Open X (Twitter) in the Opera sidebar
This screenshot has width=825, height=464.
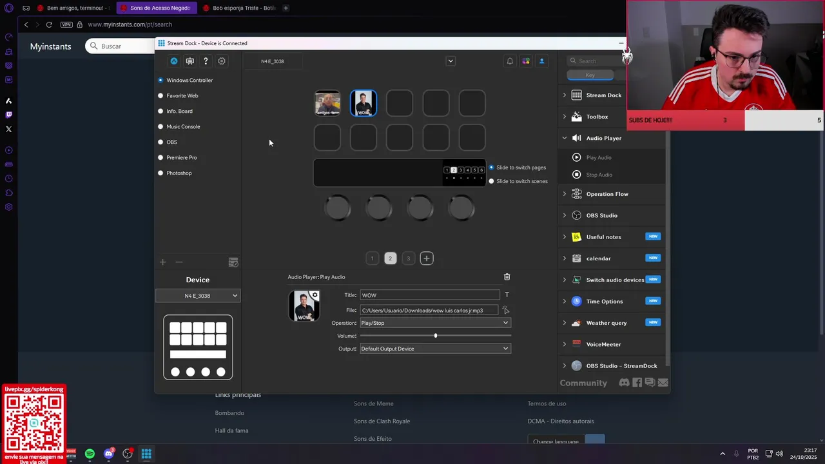(8, 129)
